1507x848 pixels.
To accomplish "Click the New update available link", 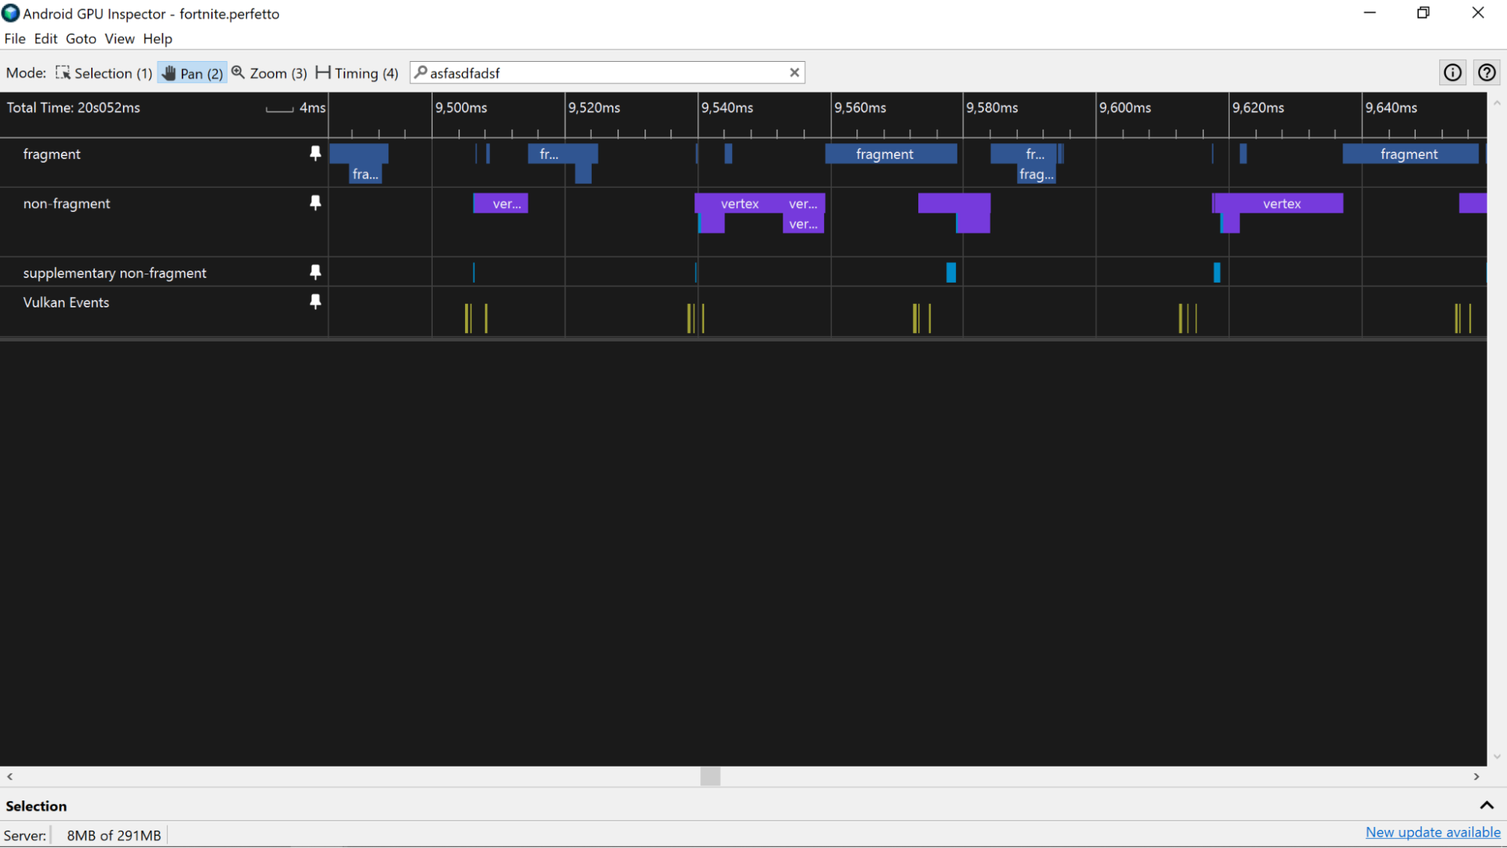I will pos(1432,836).
